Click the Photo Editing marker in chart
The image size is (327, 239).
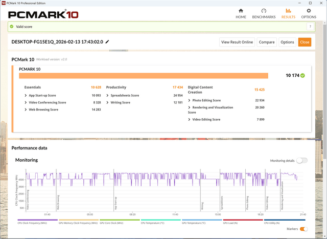[247, 203]
